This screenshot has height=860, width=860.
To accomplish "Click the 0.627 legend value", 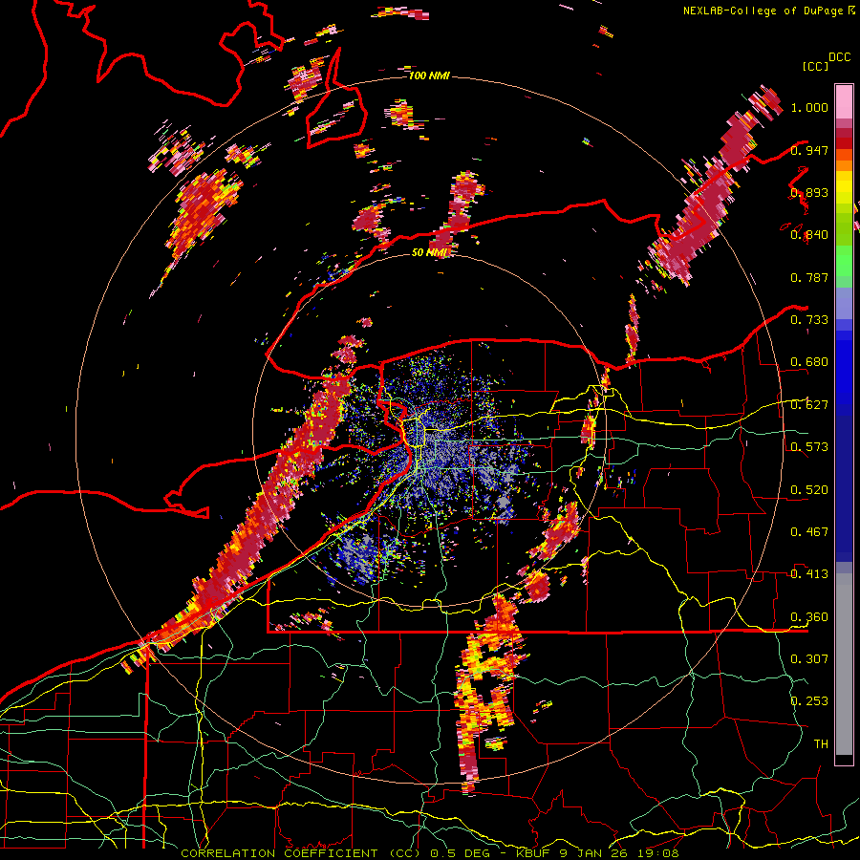I will tap(809, 405).
